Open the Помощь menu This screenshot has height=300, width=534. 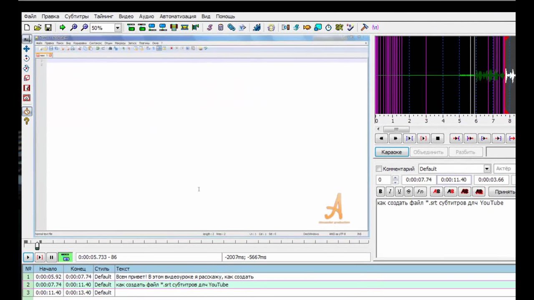pyautogui.click(x=225, y=16)
